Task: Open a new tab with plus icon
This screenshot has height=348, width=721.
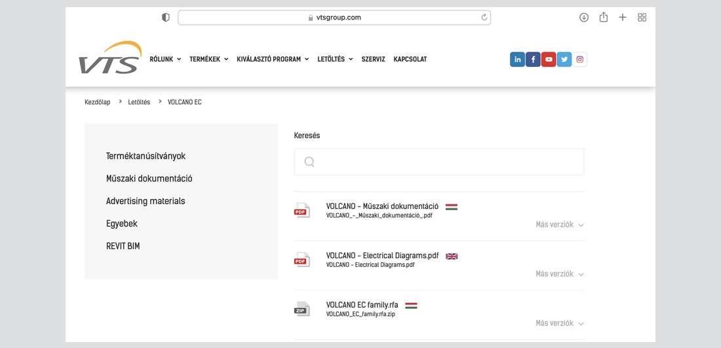Action: (623, 18)
